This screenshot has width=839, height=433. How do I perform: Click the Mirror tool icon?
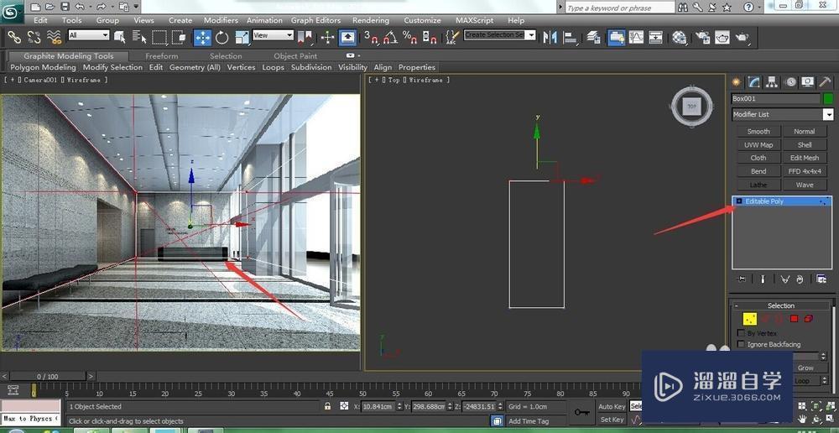[550, 37]
